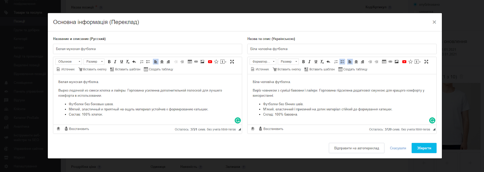This screenshot has height=172, width=484.
Task: Click 'Восстановить' in the Ukrainian editor footer
Action: [271, 129]
